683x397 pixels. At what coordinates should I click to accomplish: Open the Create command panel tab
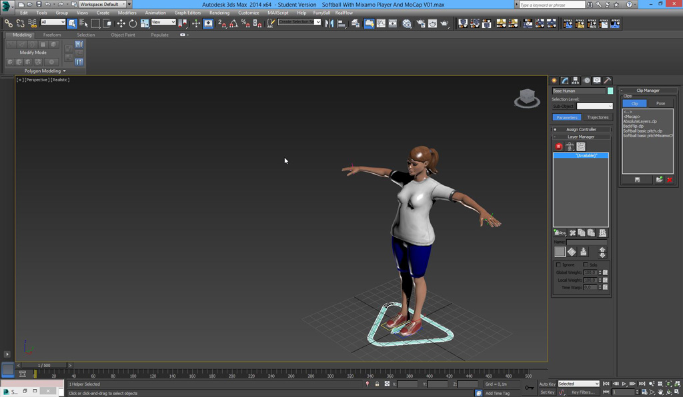click(554, 81)
